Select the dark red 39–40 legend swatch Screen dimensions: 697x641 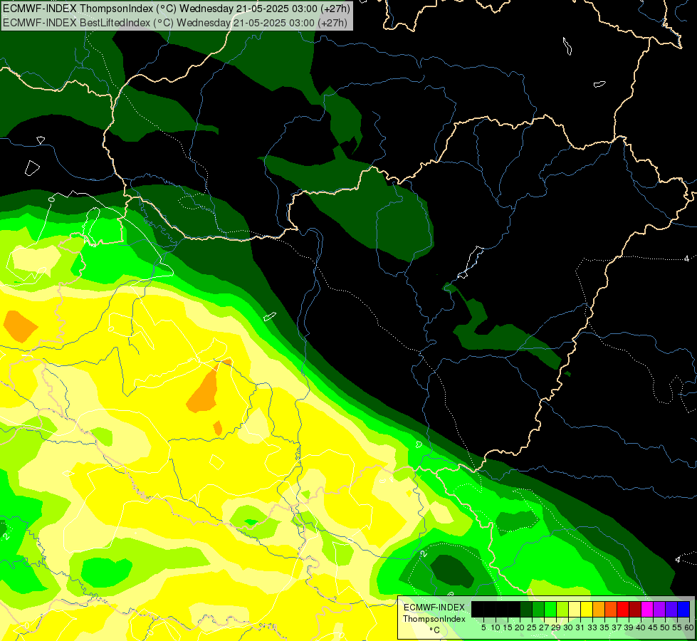pos(635,610)
